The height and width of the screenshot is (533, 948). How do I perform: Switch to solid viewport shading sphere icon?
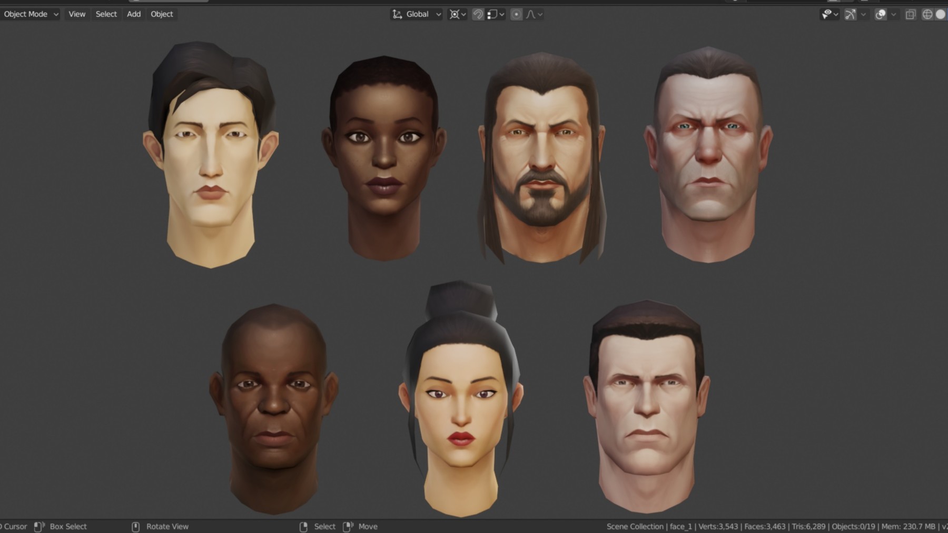(x=941, y=14)
